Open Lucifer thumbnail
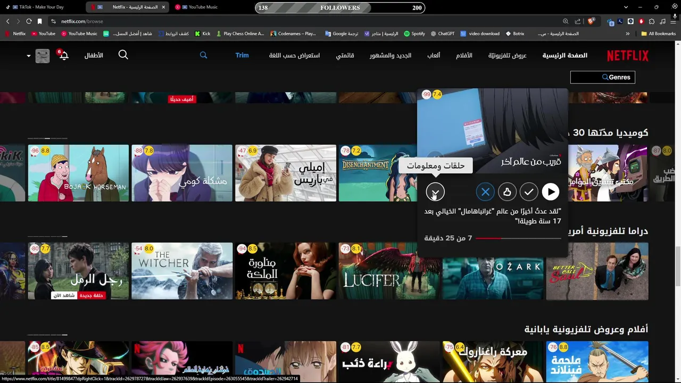Image resolution: width=681 pixels, height=383 pixels. (389, 271)
